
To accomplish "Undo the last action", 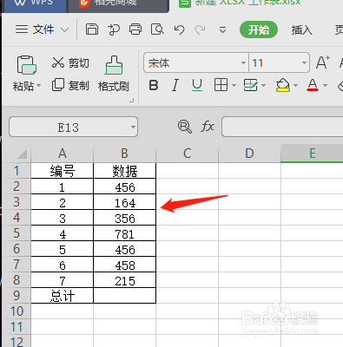I will tap(179, 29).
